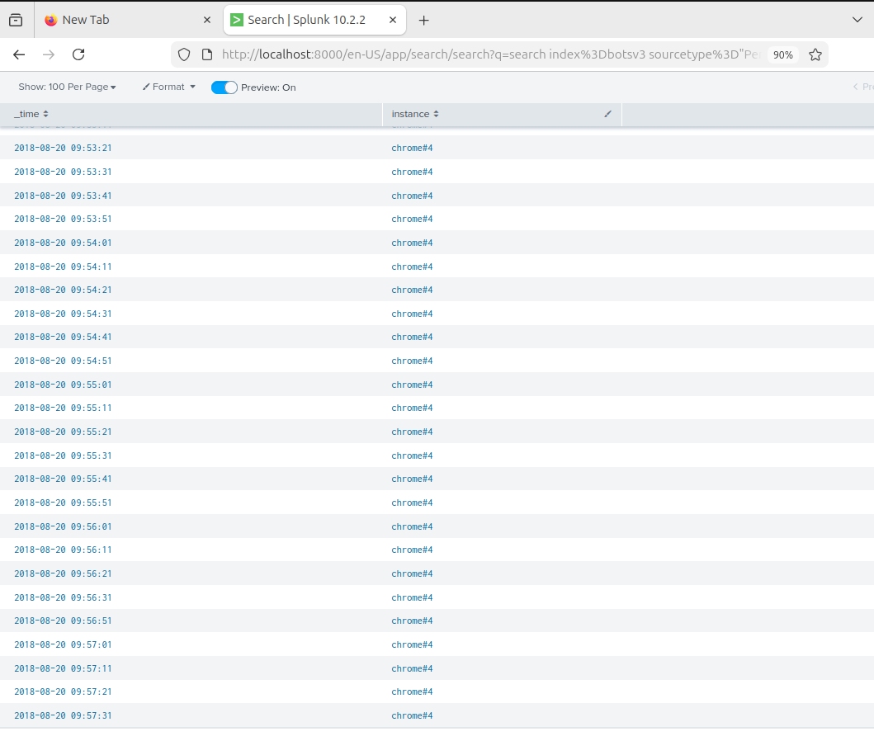The width and height of the screenshot is (874, 741).
Task: Sort by the instance column header
Action: point(414,114)
